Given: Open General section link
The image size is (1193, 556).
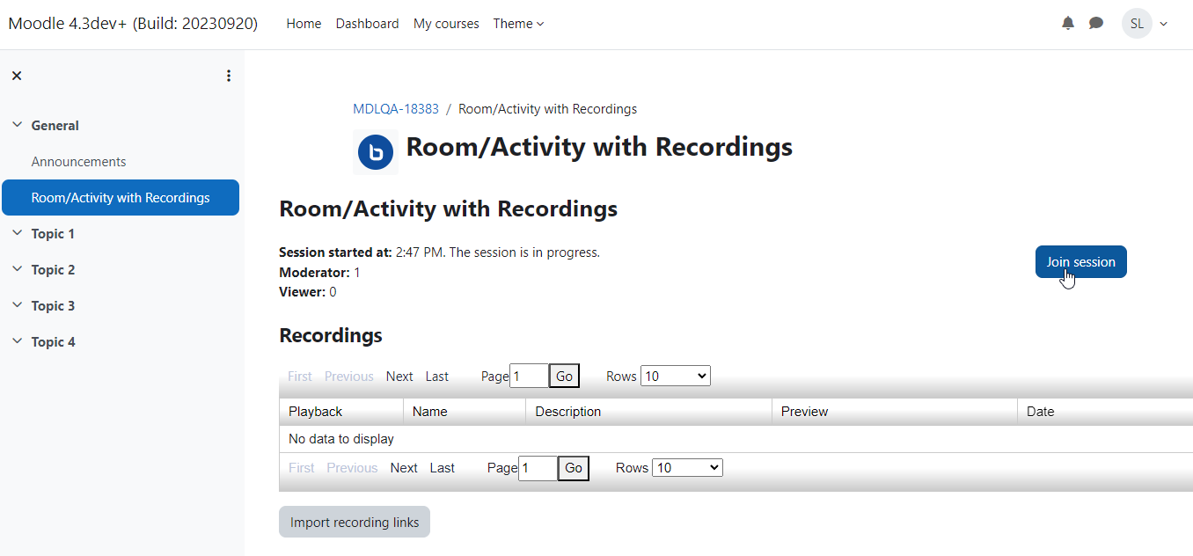Looking at the screenshot, I should click(x=55, y=125).
